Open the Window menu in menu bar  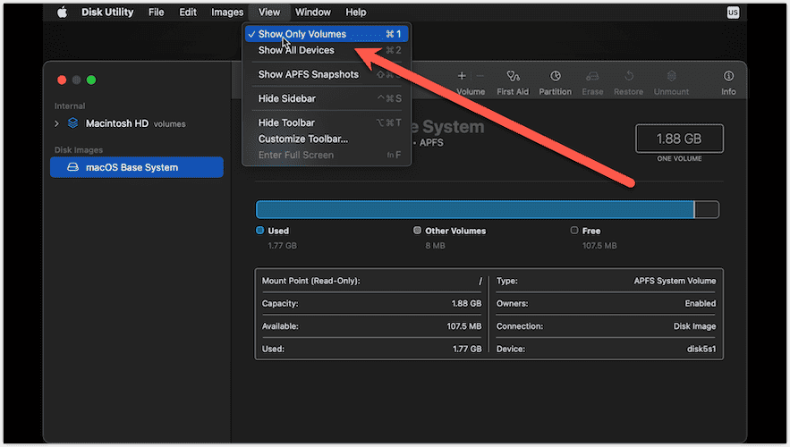click(x=312, y=13)
